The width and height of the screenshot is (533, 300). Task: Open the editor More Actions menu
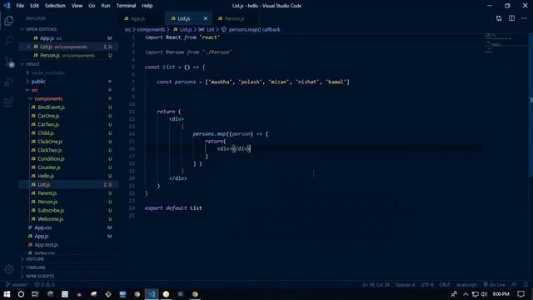(524, 18)
